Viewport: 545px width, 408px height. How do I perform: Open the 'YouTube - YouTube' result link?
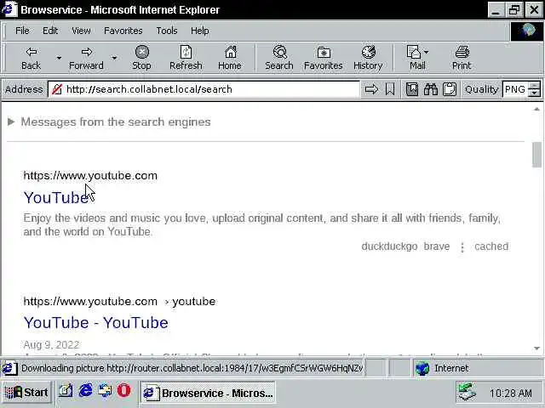(x=96, y=323)
